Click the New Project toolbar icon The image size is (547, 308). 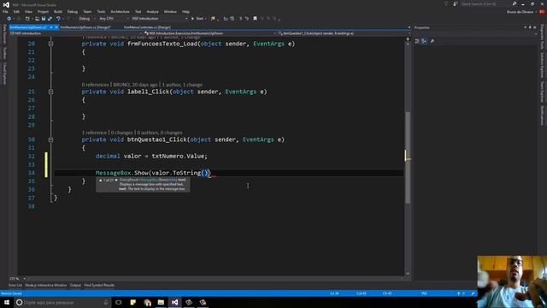(x=27, y=19)
